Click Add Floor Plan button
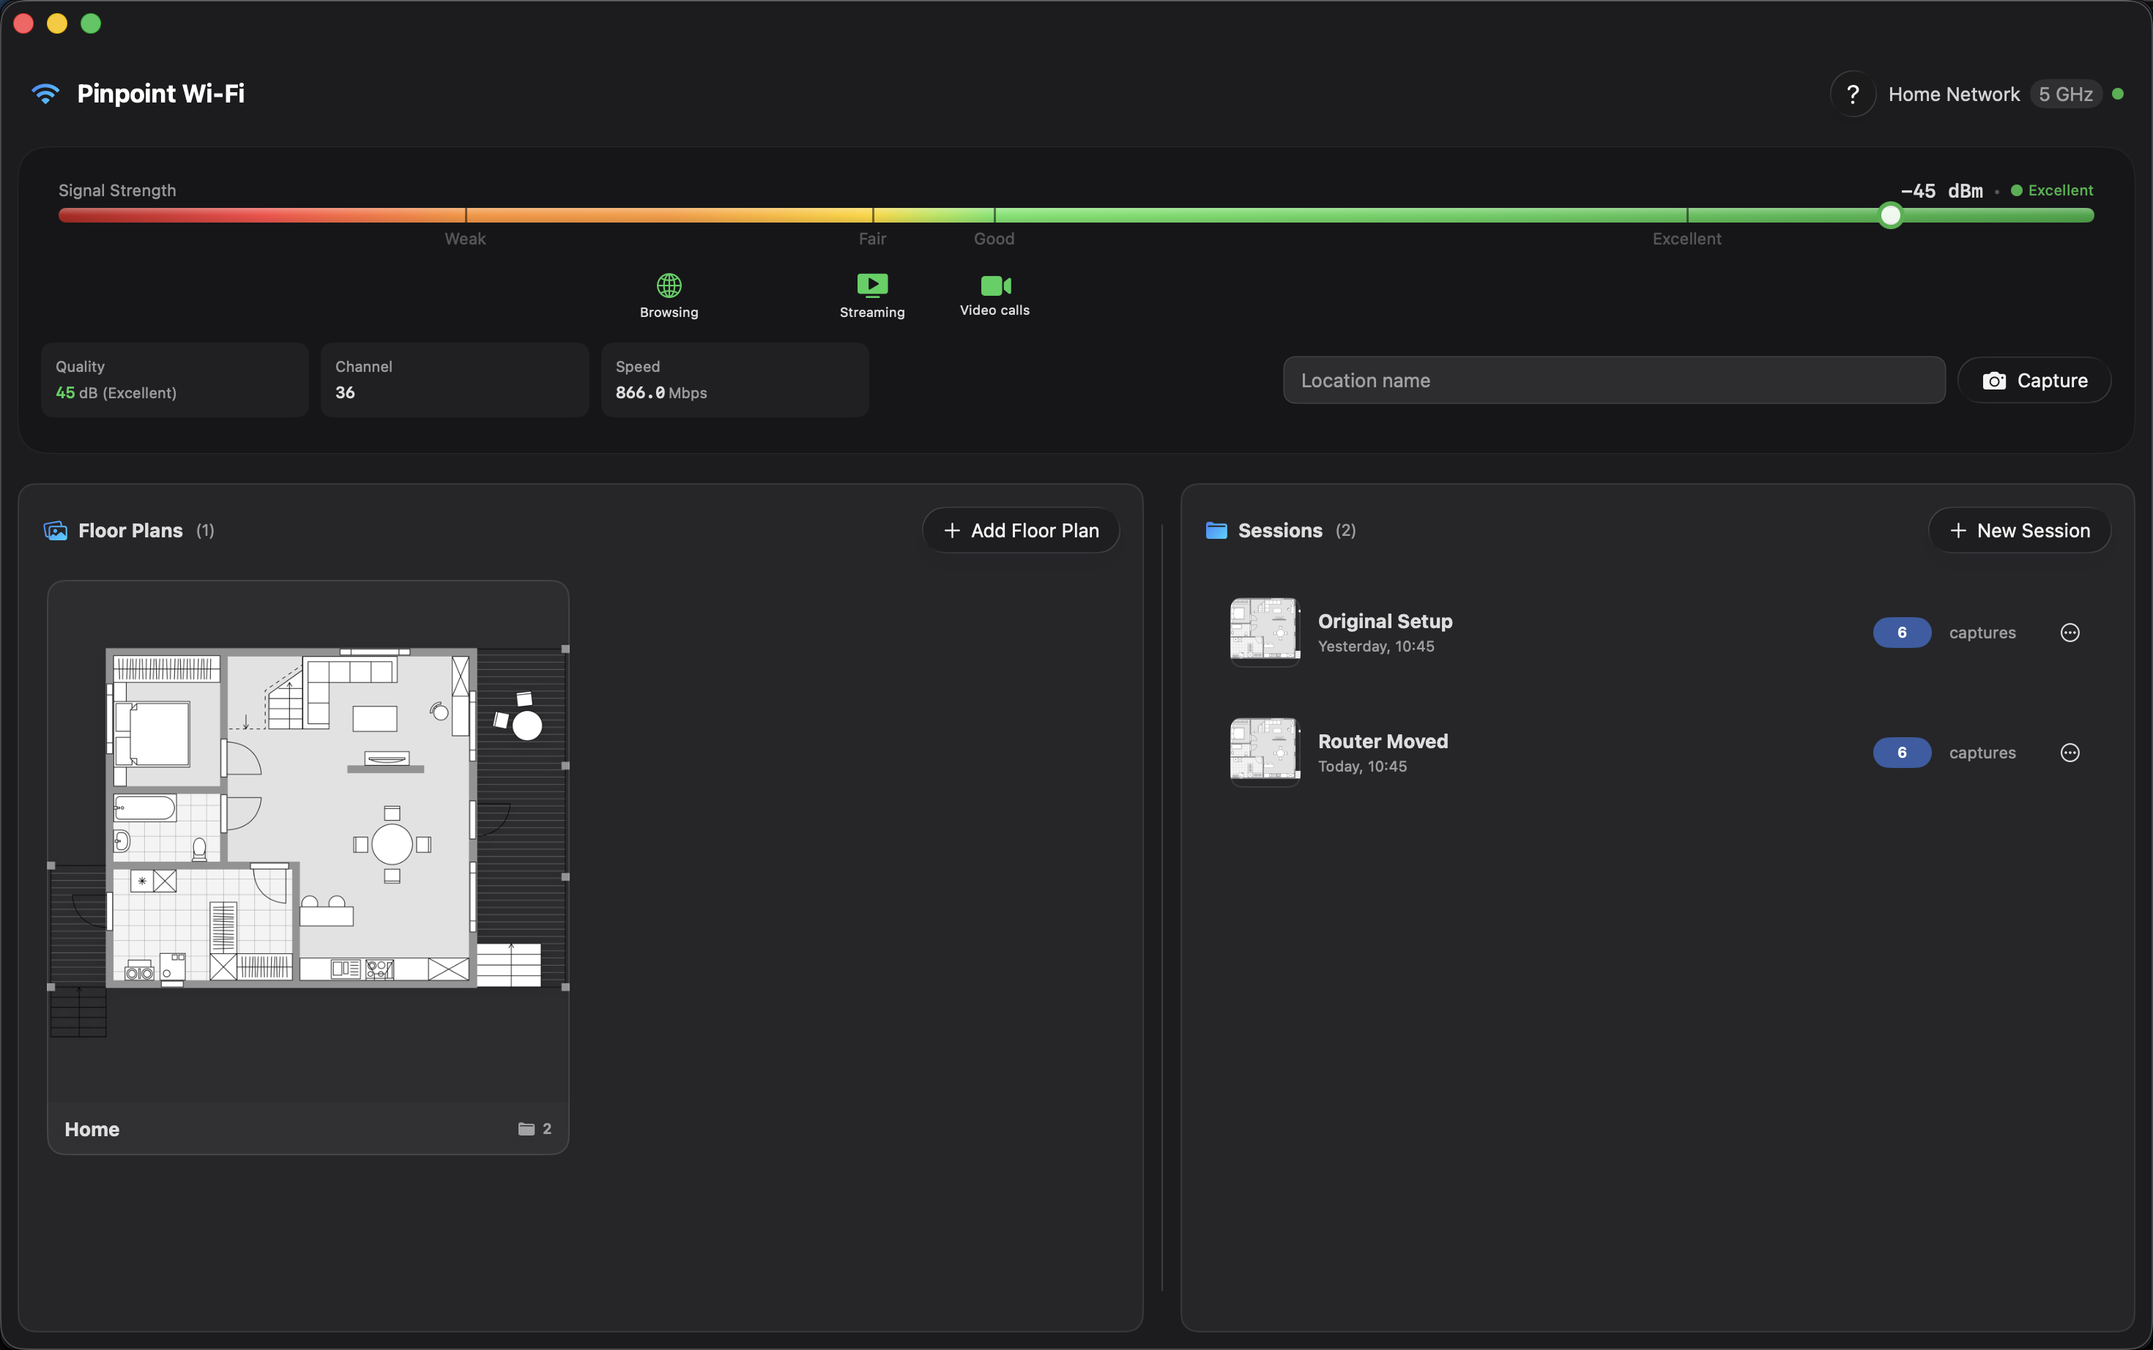Viewport: 2153px width, 1350px height. [x=1021, y=532]
